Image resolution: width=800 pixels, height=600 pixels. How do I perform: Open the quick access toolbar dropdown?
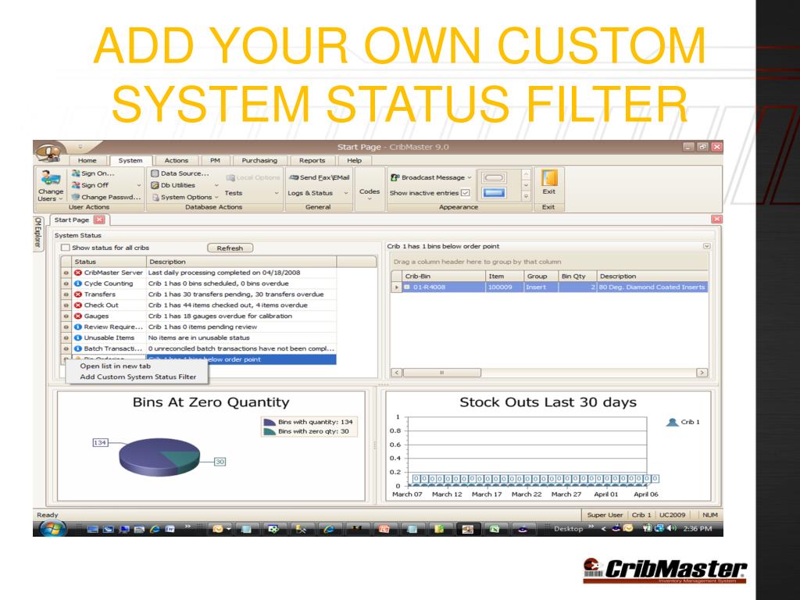pos(80,148)
